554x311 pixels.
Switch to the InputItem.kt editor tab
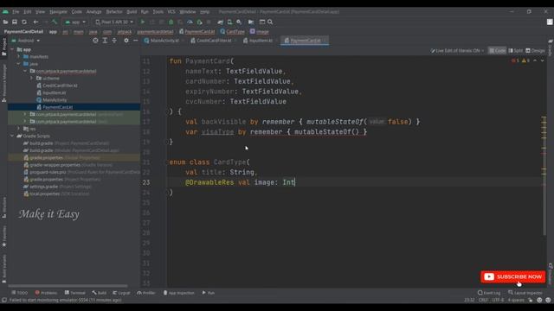pos(260,41)
